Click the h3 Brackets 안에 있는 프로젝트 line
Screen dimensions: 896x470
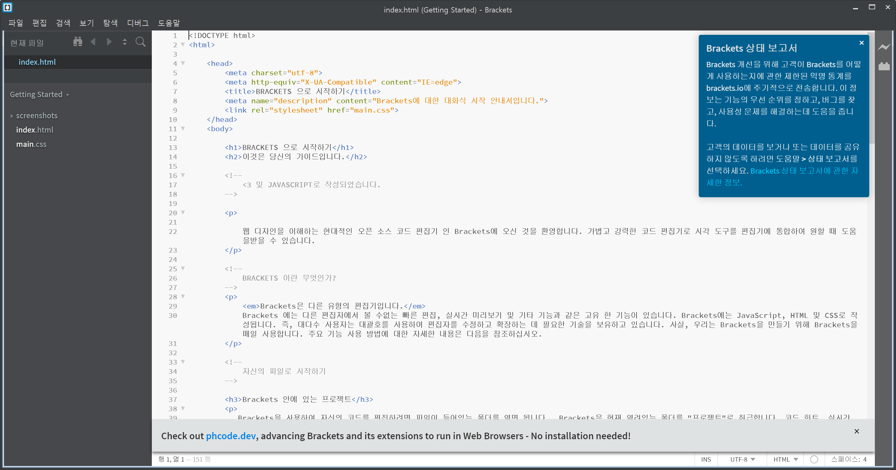[299, 399]
